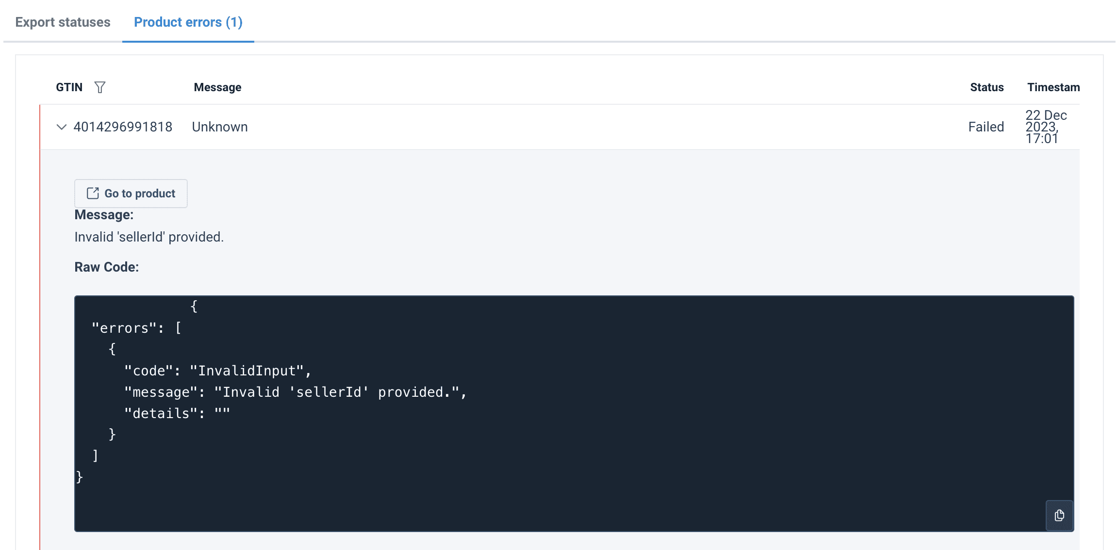
Task: Click the Status column header
Action: [986, 87]
